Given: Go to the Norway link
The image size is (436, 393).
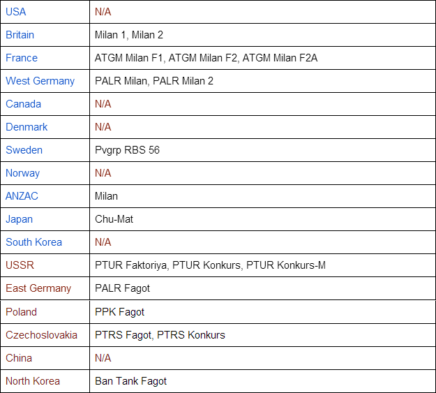Looking at the screenshot, I should click(22, 173).
